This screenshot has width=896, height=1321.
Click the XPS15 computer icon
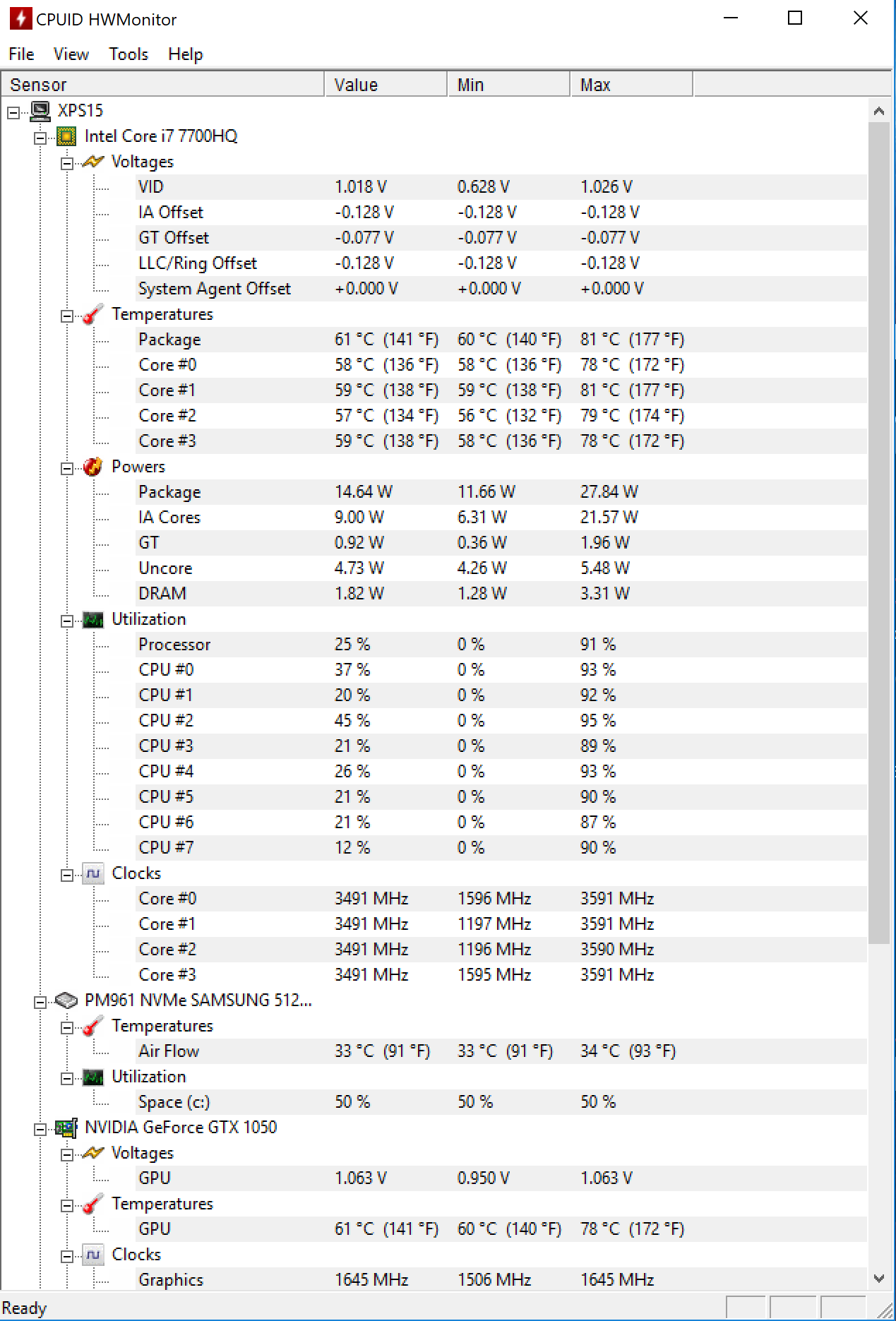point(40,111)
